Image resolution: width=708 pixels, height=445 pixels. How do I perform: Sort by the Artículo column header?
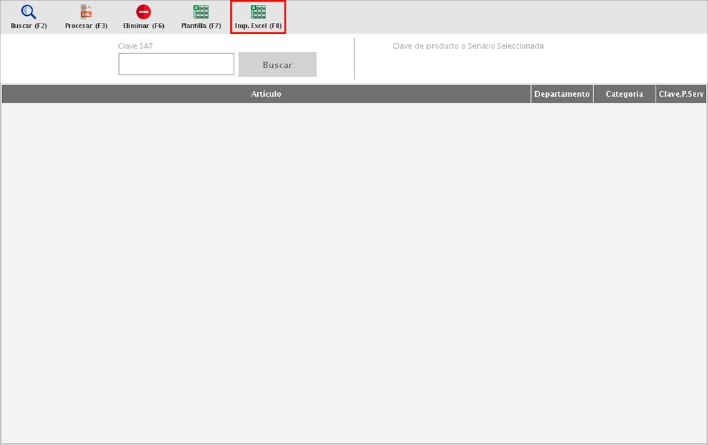[x=266, y=94]
